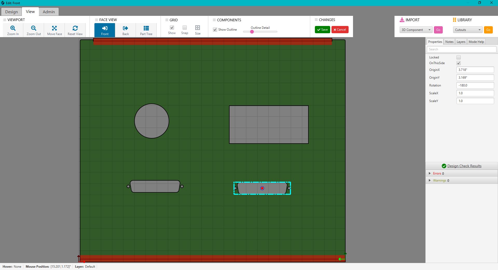Adjust the Outline Detail slider handle
Viewport: 498px width, 270px height.
252,32
